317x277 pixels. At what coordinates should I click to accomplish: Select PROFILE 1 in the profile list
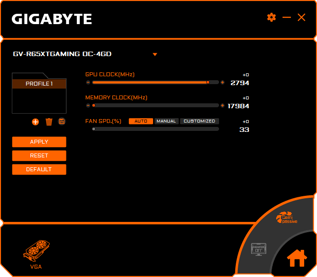pos(39,84)
